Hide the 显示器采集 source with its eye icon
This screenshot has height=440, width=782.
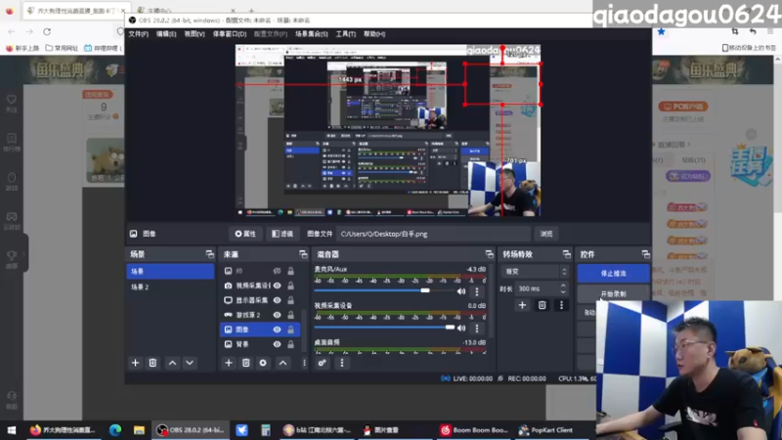(277, 300)
